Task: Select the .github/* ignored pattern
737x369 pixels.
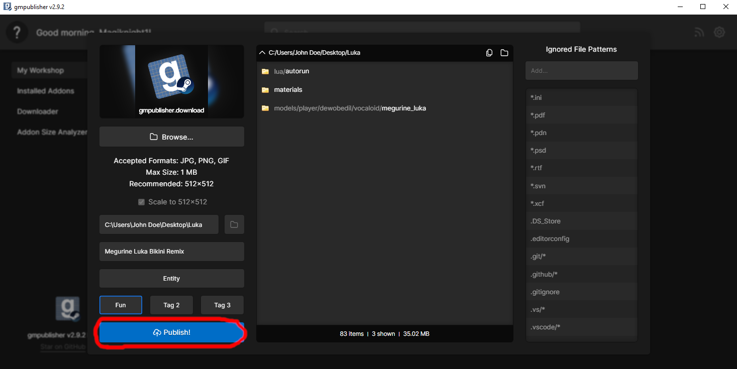Action: [x=582, y=274]
